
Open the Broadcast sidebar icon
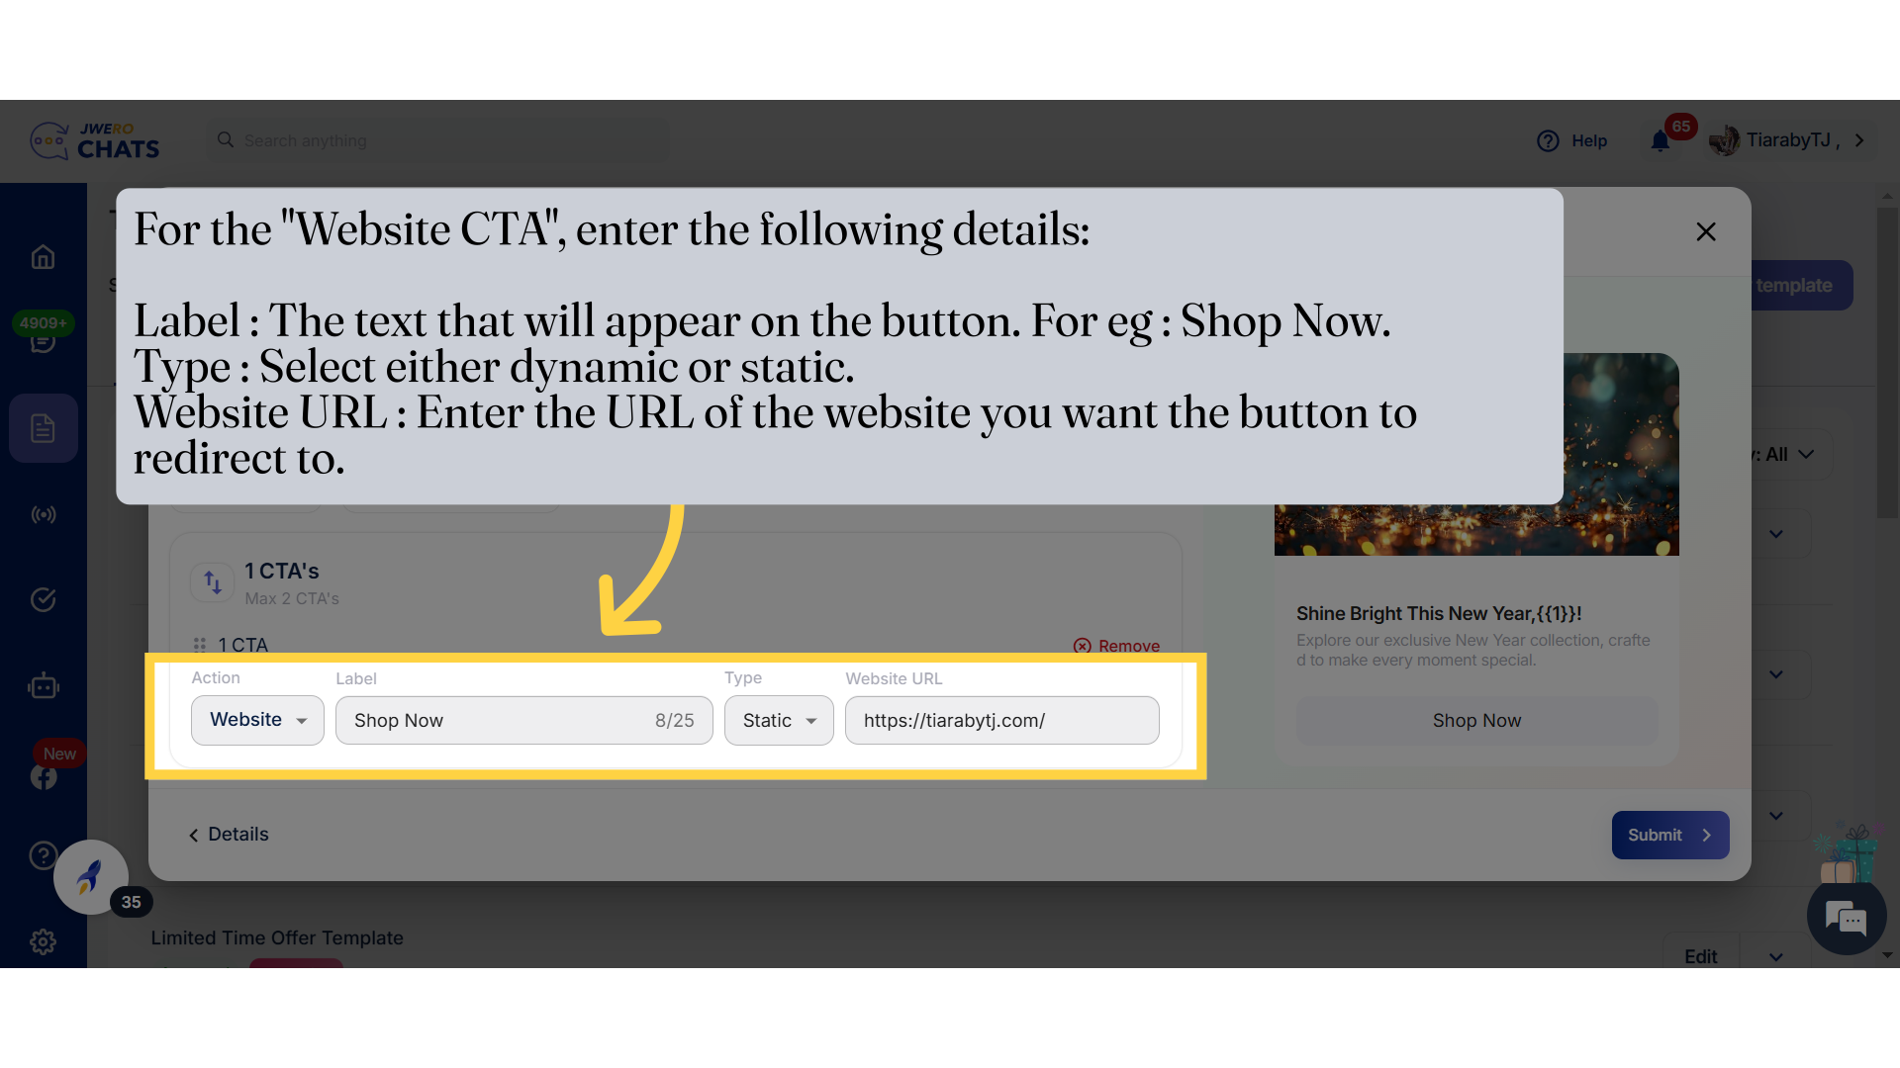43,514
